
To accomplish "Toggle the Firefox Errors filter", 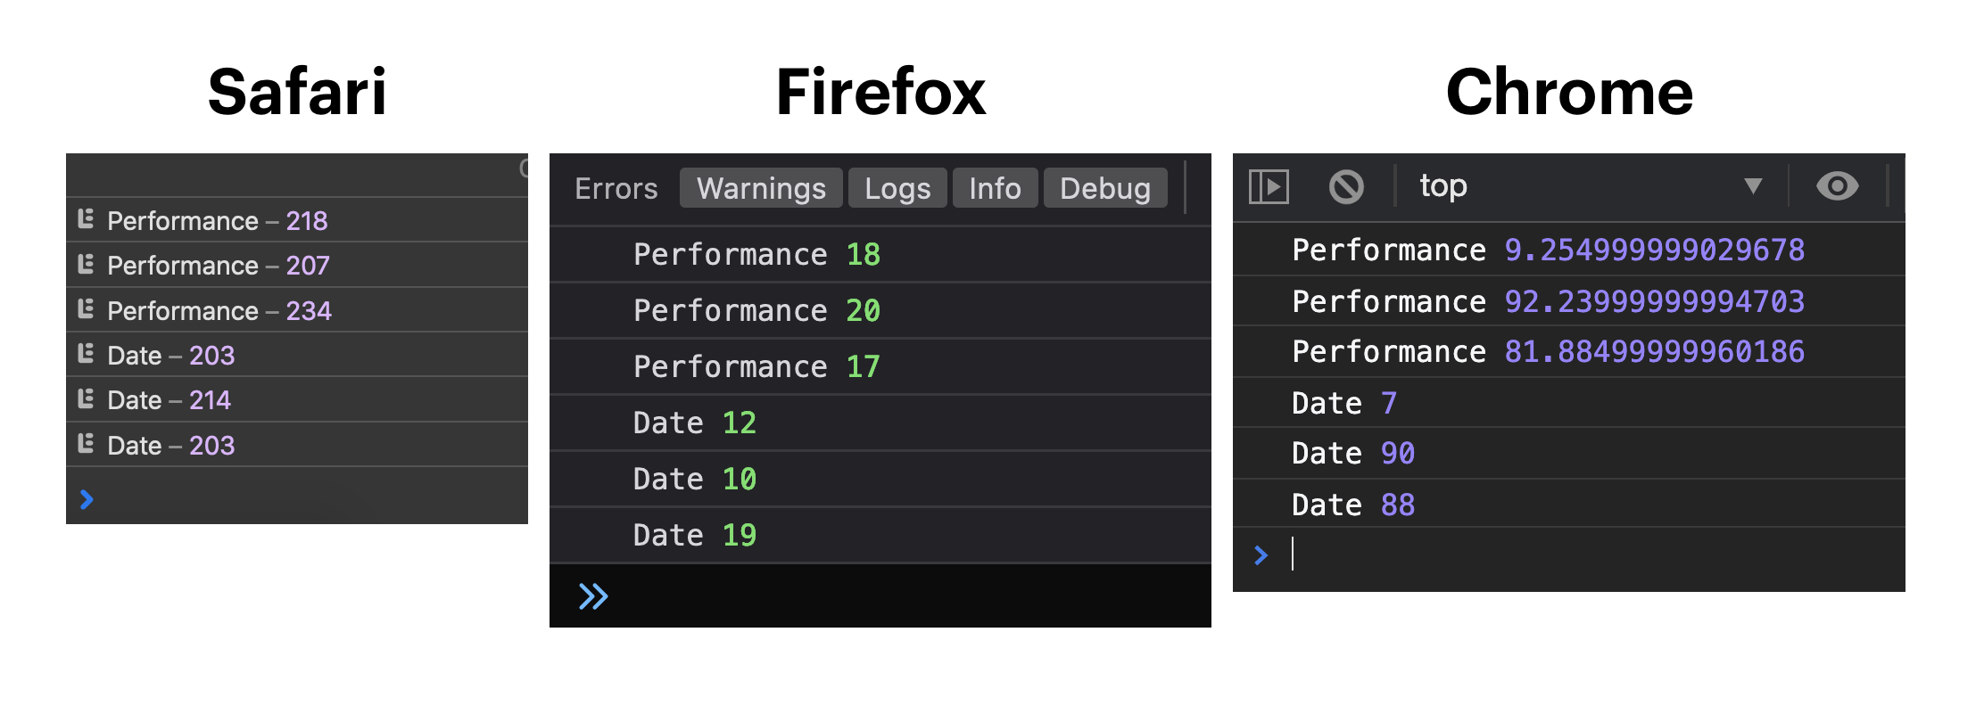I will coord(616,189).
